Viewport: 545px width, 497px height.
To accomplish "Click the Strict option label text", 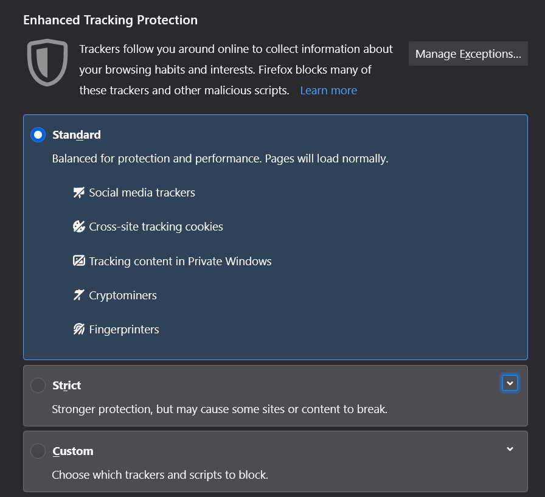I will click(67, 386).
